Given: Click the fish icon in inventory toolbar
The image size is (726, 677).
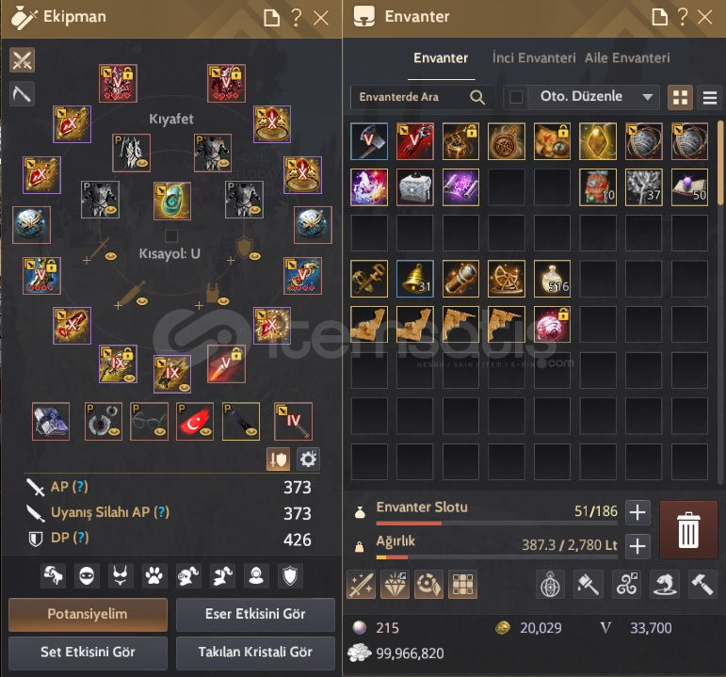Looking at the screenshot, I should [x=665, y=584].
